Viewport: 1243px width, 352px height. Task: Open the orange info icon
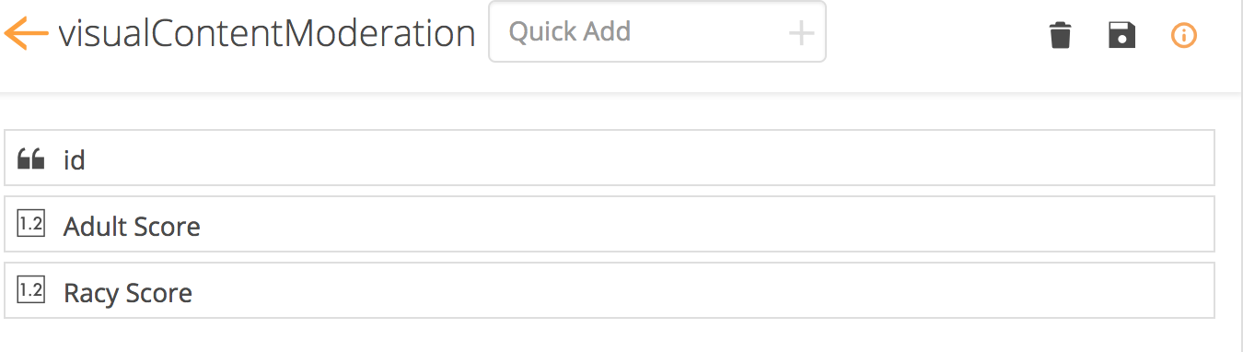point(1183,36)
